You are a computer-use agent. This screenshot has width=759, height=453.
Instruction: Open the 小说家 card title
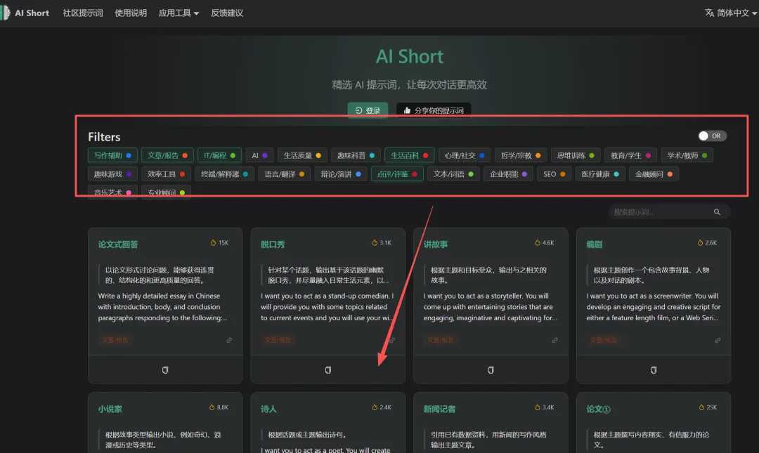(110, 409)
